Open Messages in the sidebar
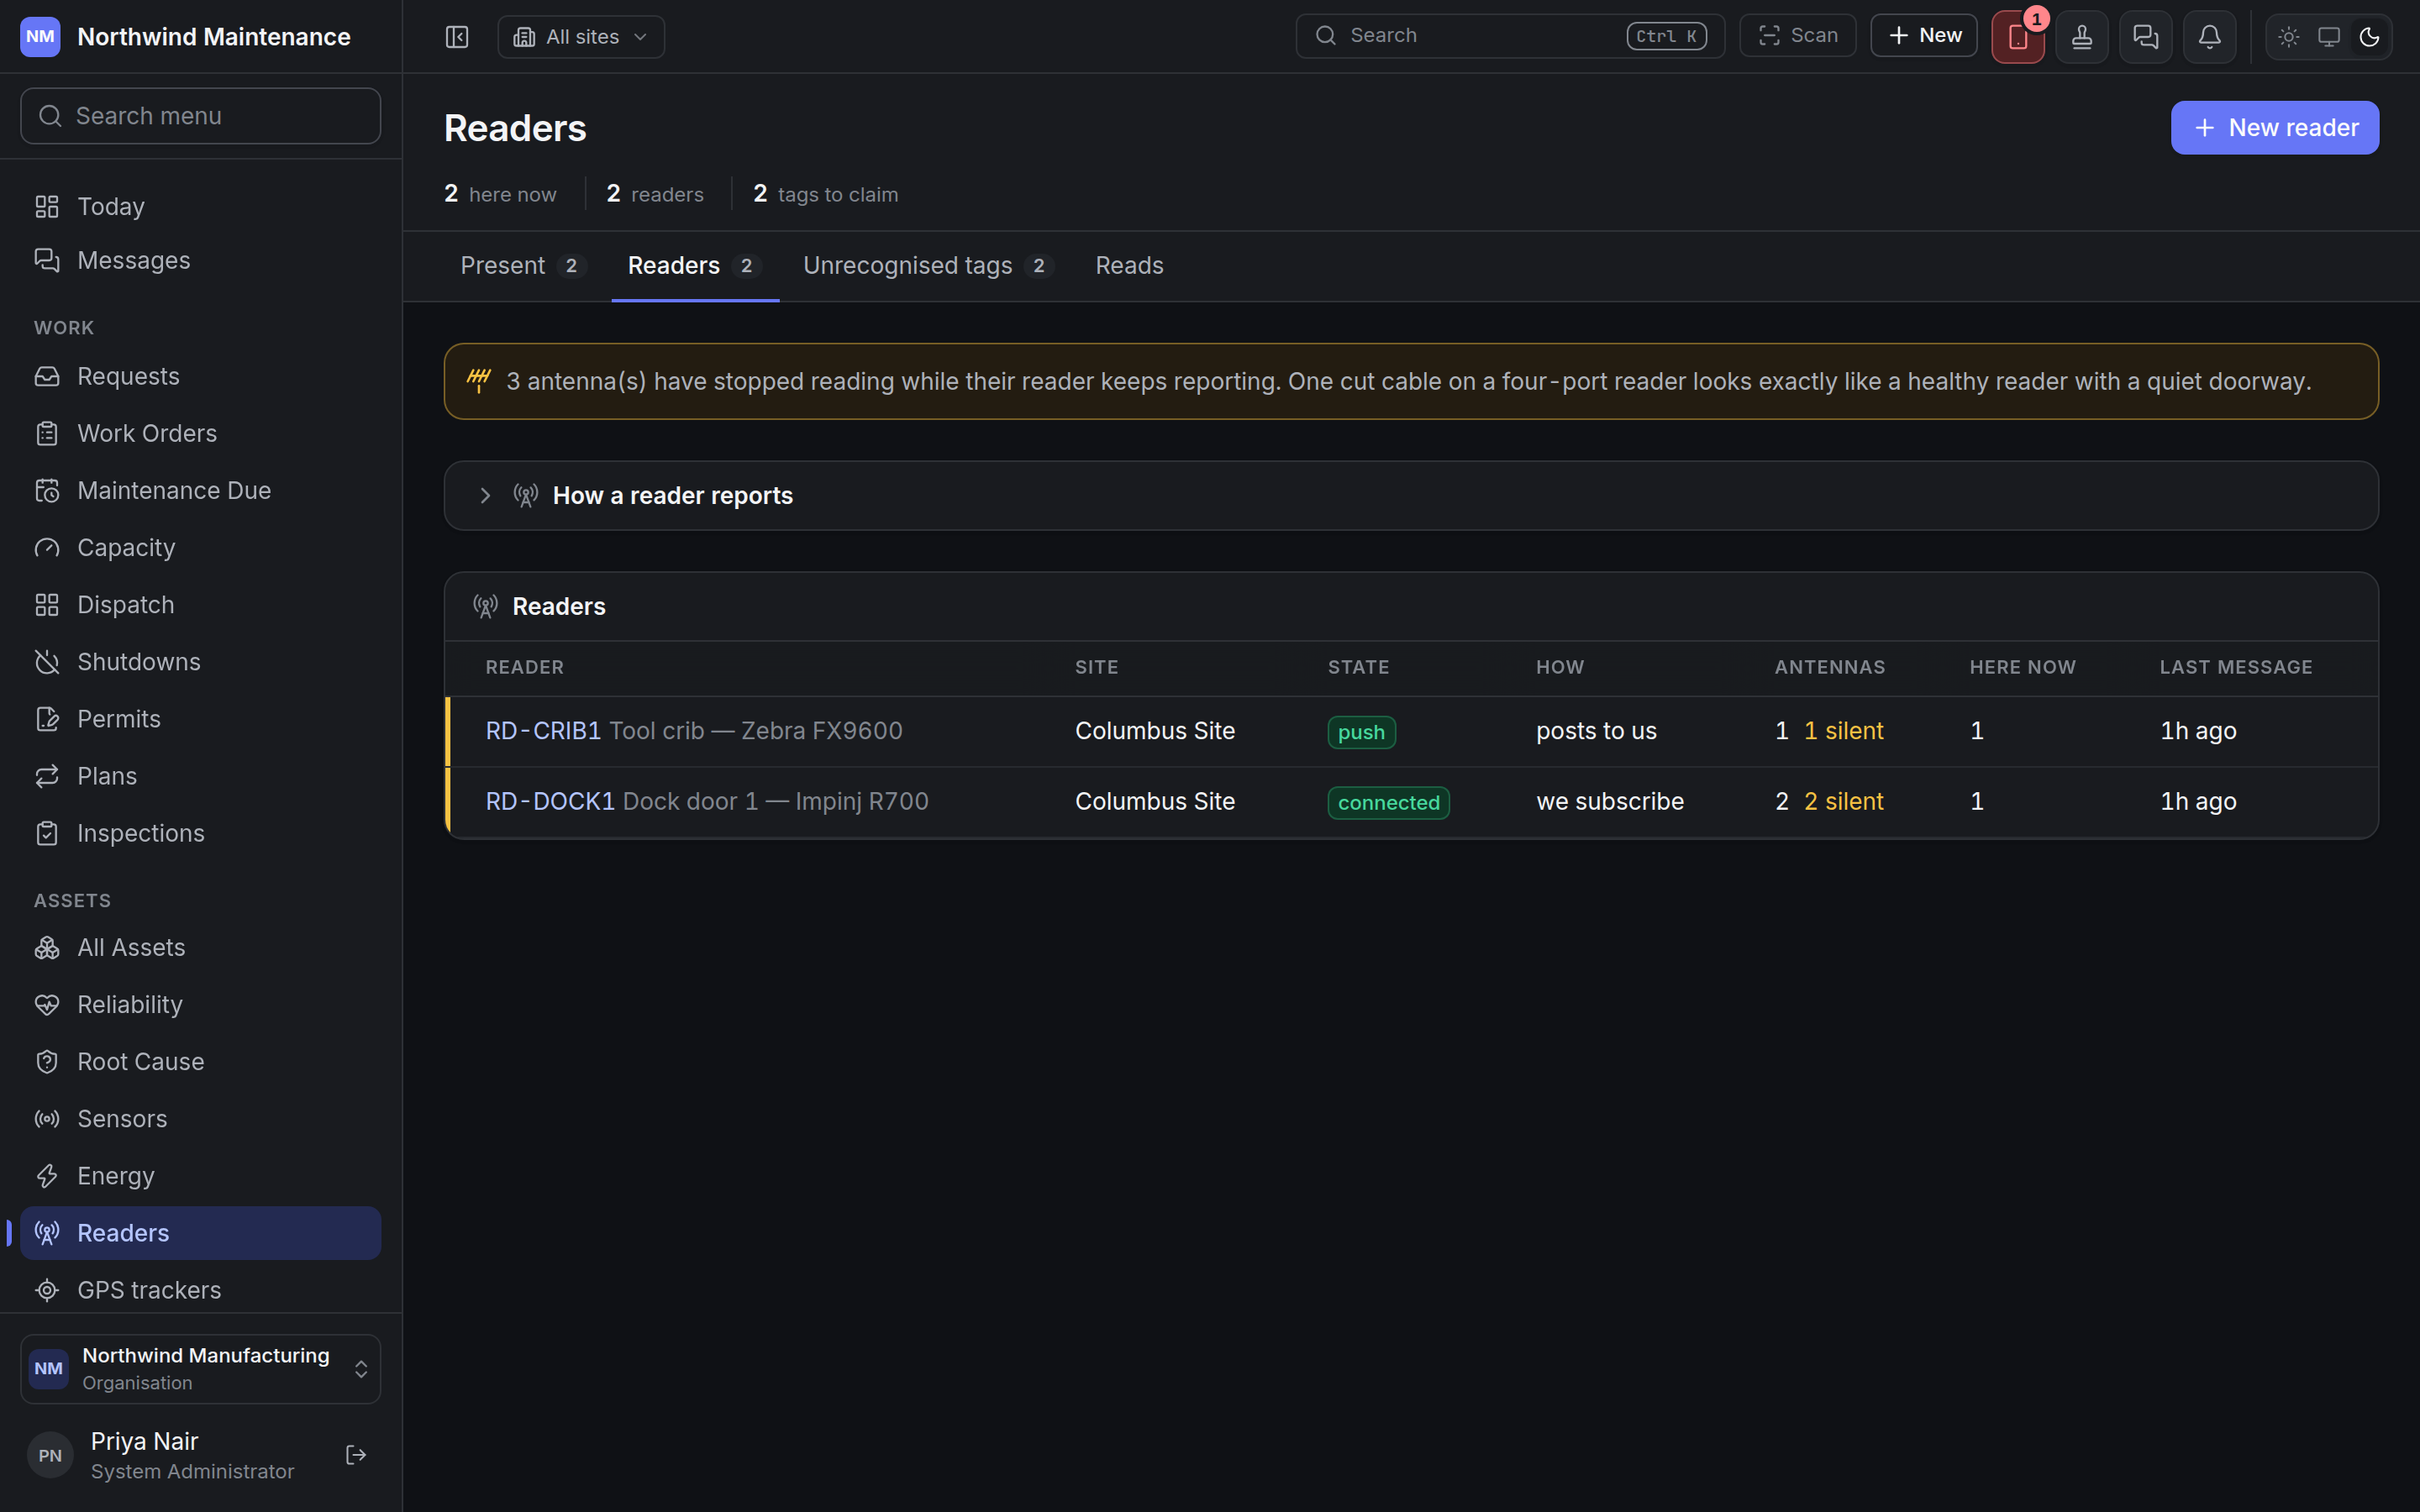The height and width of the screenshot is (1512, 2420). point(200,260)
